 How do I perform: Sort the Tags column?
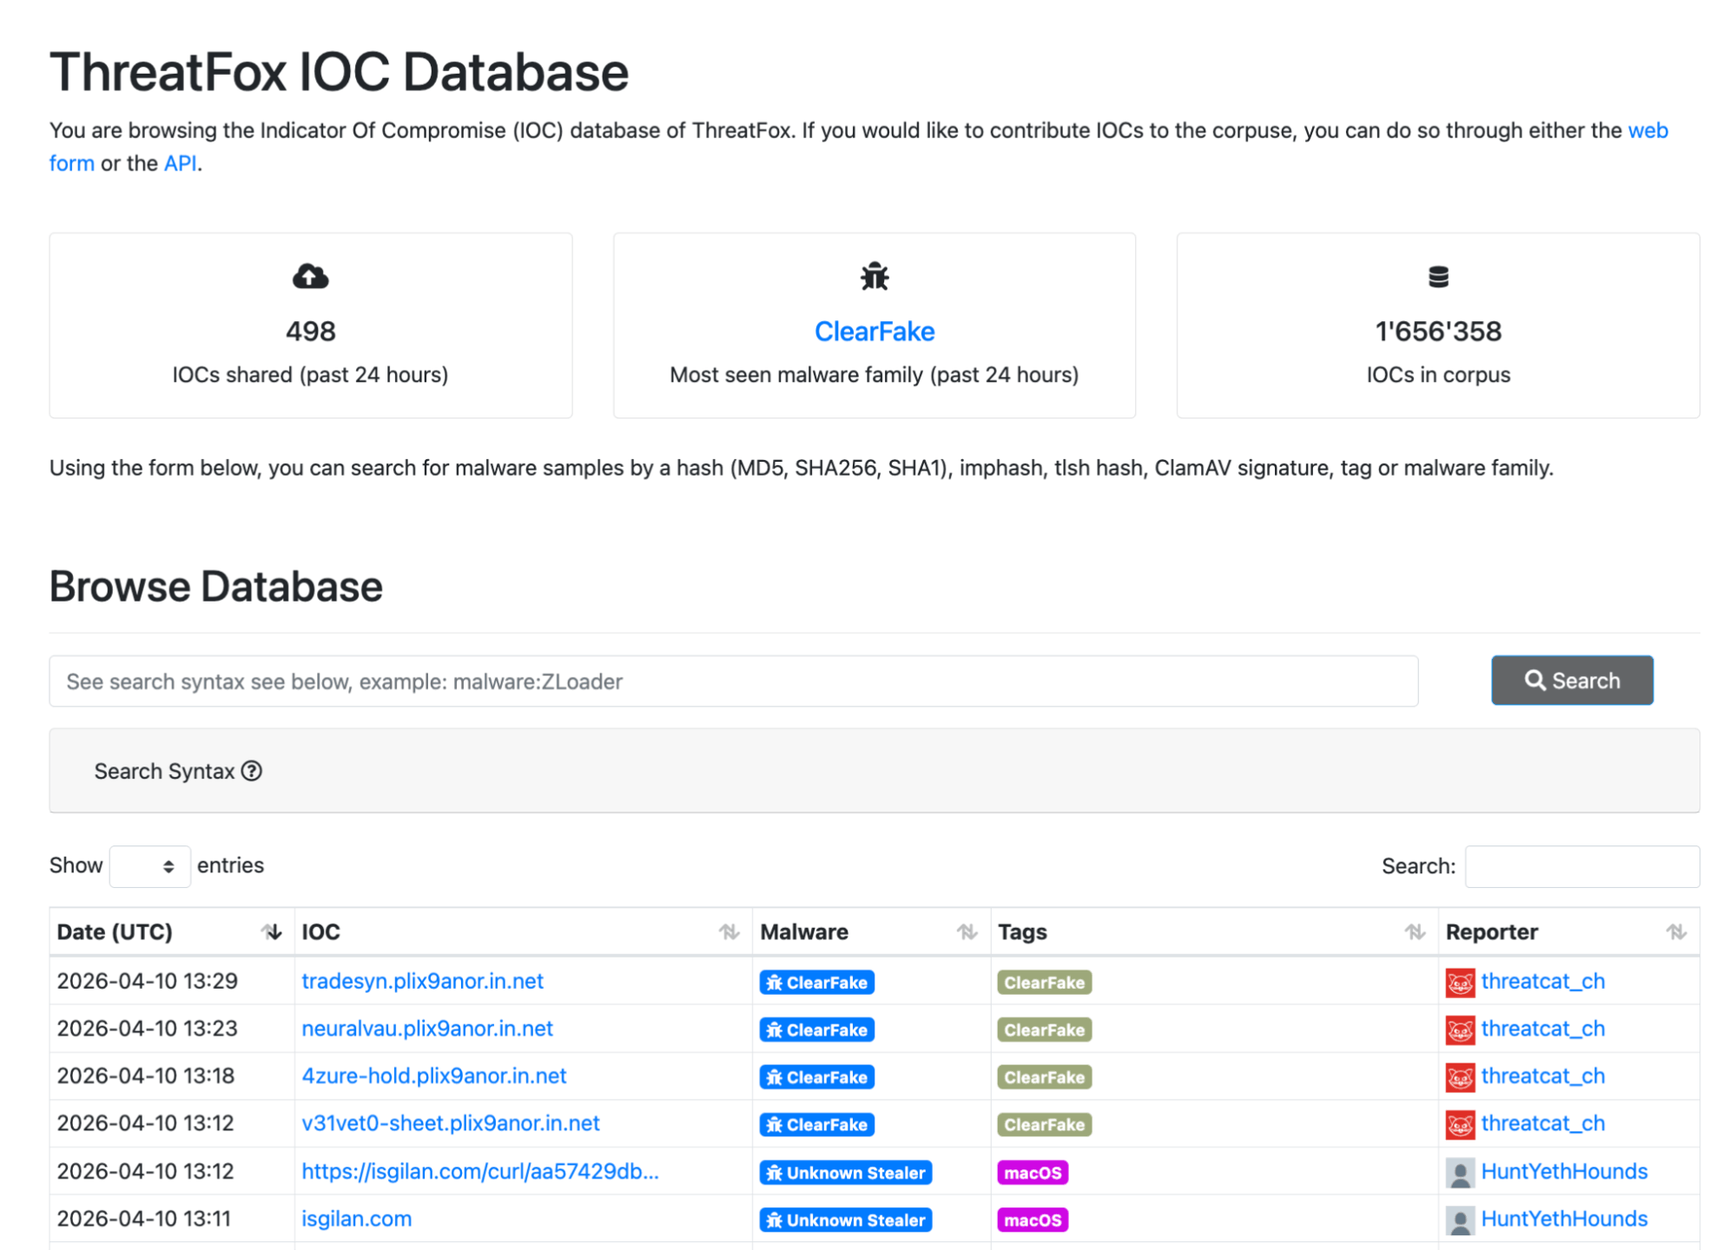(1415, 931)
